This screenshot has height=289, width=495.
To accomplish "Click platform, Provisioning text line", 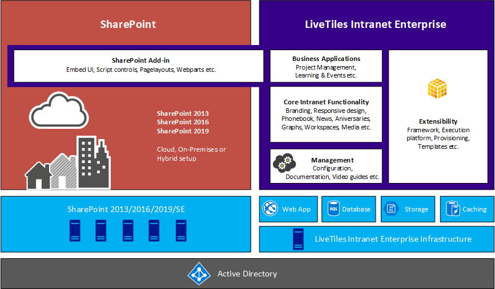I will (438, 138).
